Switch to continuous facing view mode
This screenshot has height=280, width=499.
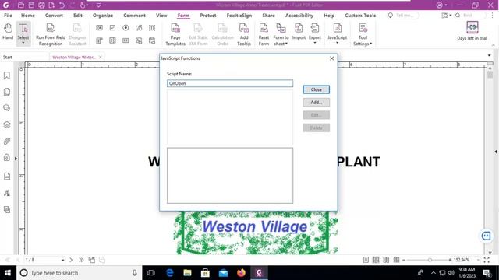(x=396, y=260)
